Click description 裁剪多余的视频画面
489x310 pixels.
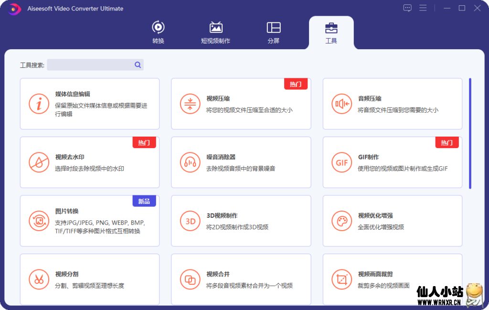coord(383,286)
